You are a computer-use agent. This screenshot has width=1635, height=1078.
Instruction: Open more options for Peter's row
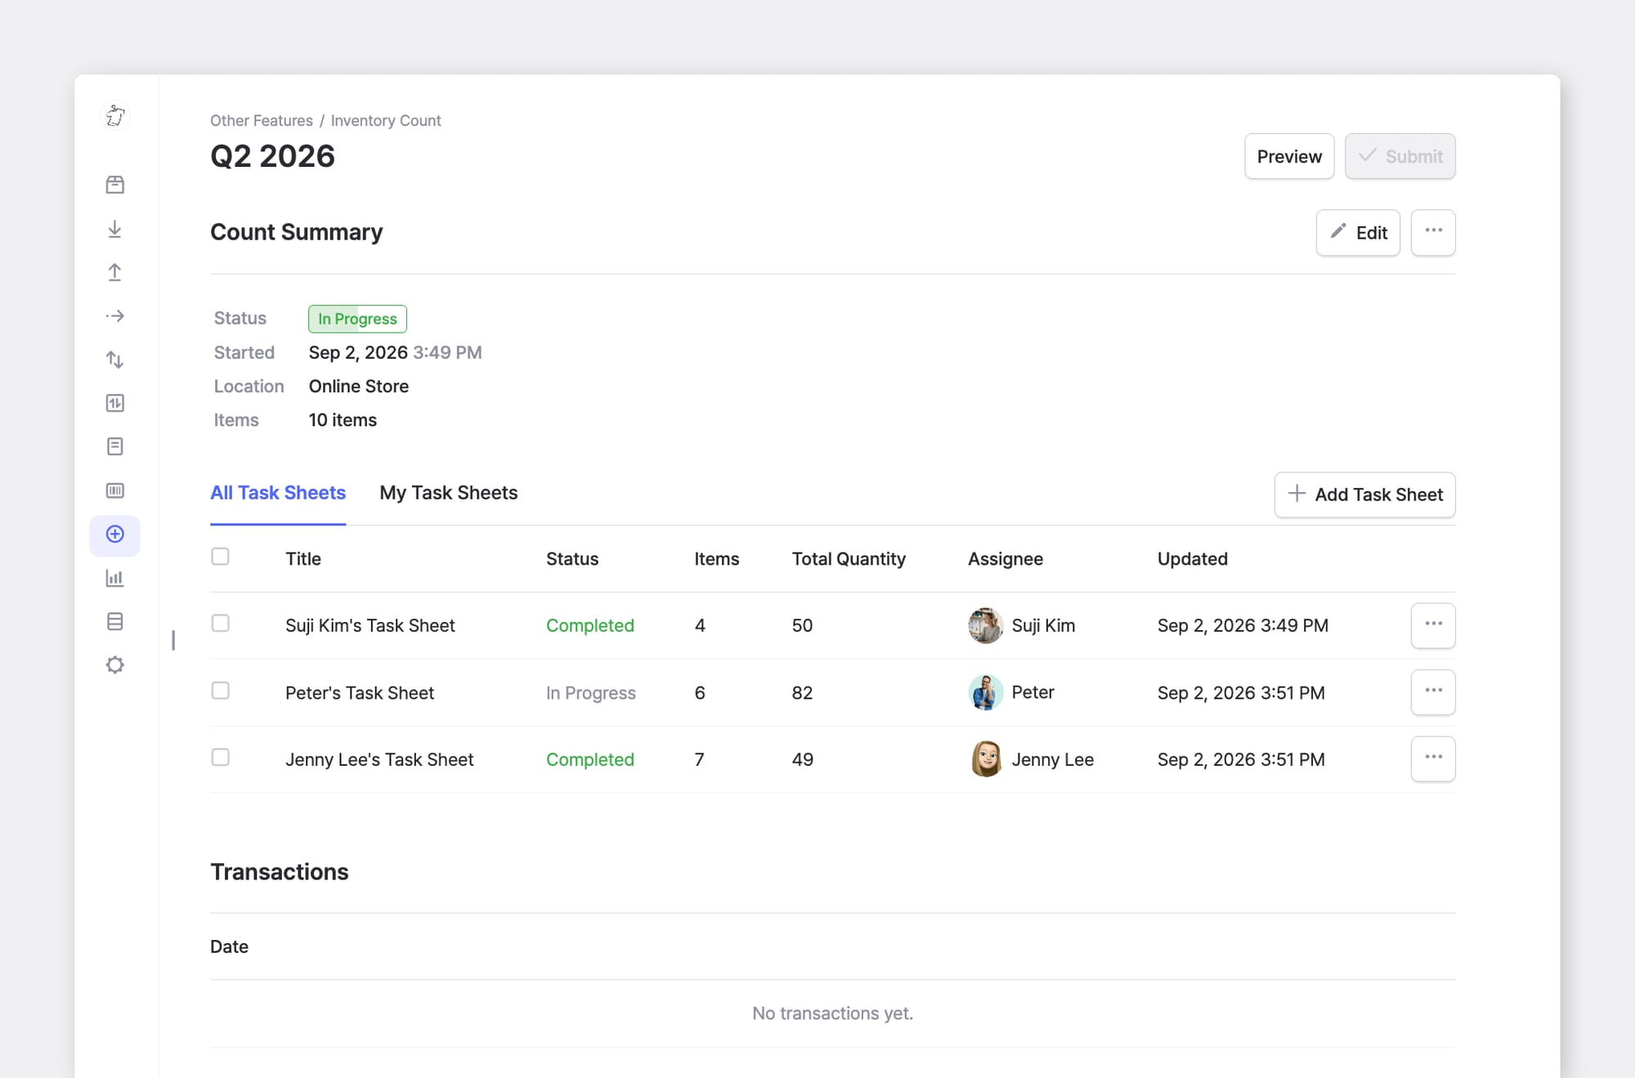point(1433,692)
